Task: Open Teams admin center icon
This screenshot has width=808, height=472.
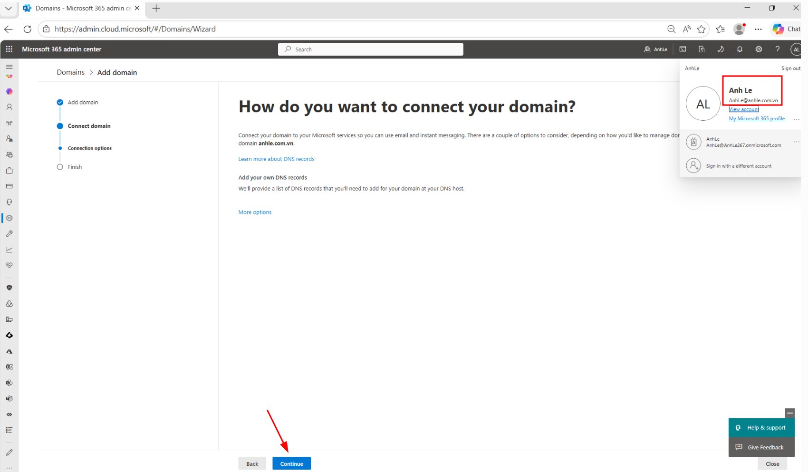Action: click(x=9, y=398)
